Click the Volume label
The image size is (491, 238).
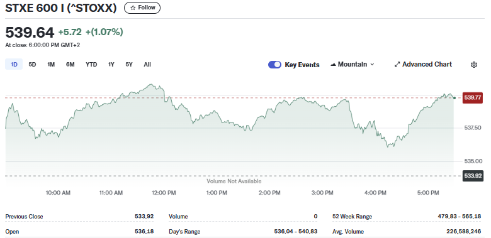[x=178, y=217]
